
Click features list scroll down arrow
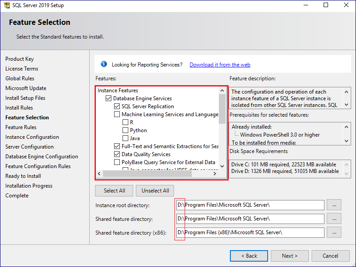click(222, 166)
